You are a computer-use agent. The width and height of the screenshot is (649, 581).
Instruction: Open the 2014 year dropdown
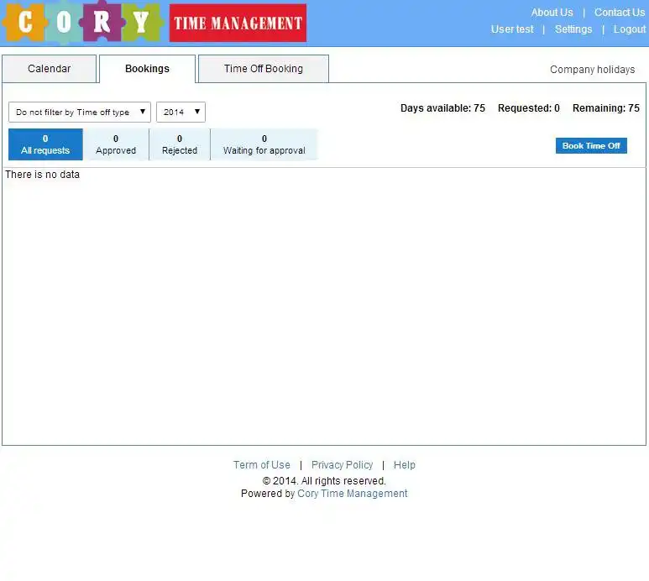coord(181,113)
